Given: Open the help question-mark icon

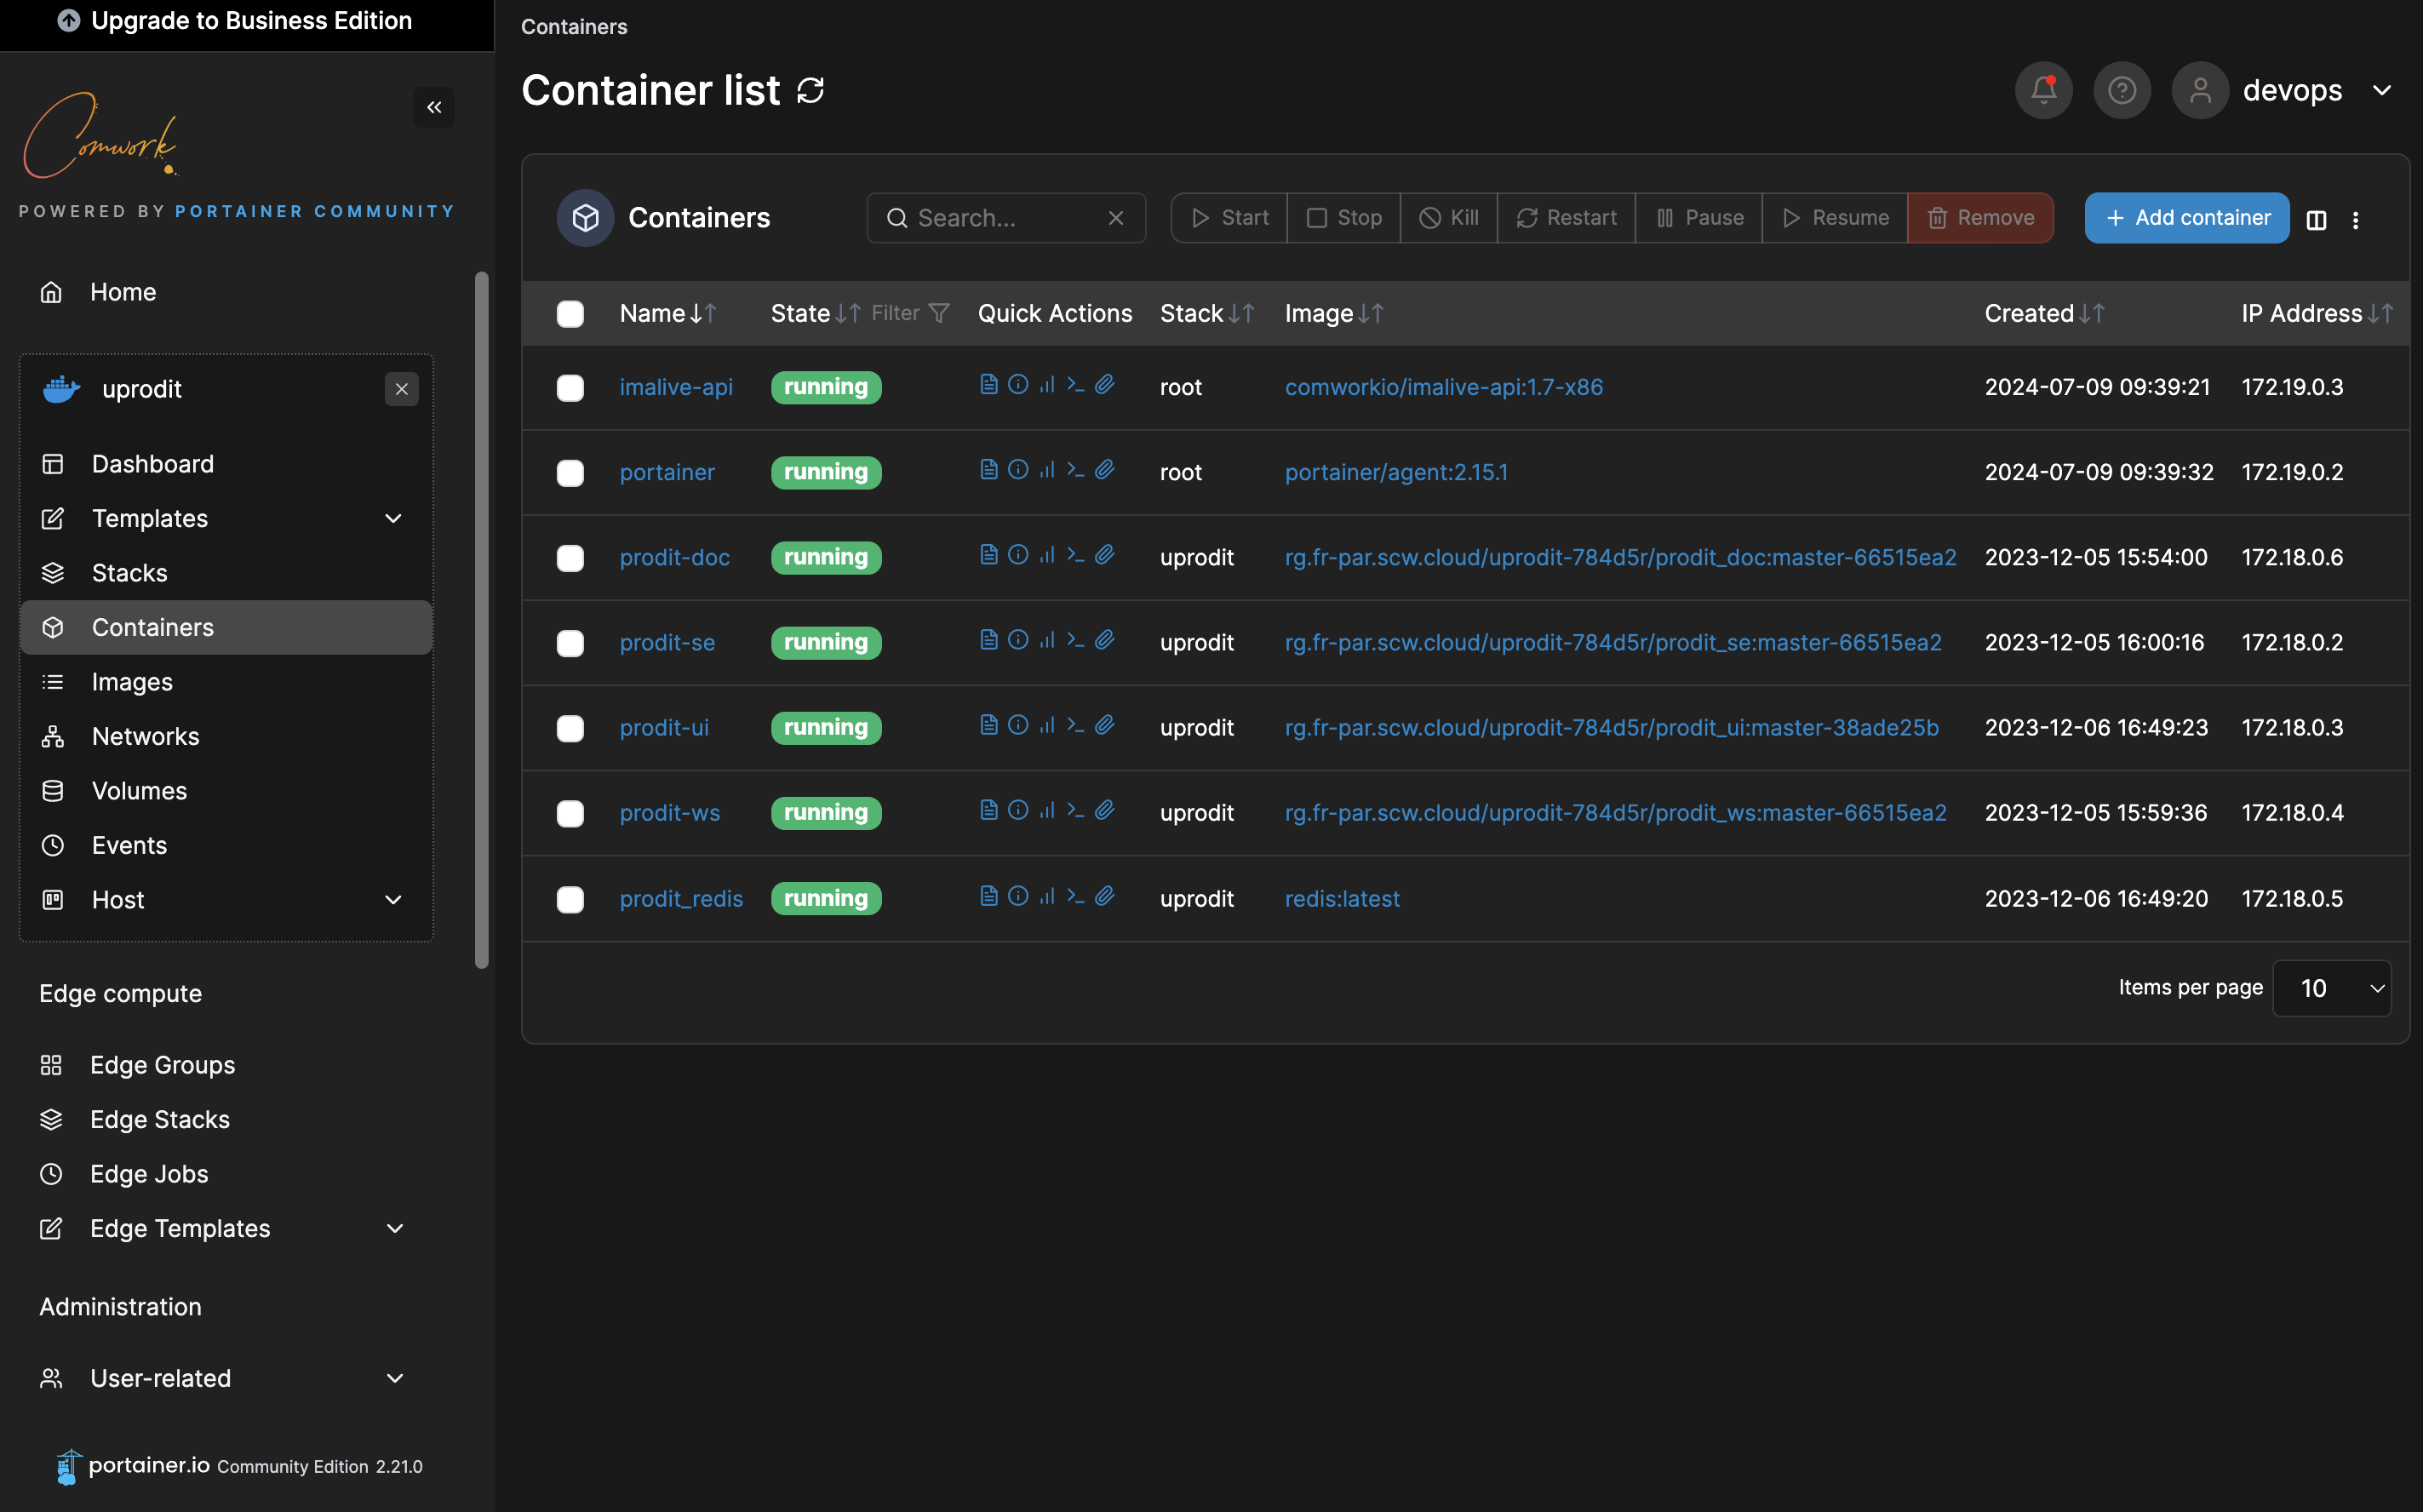Looking at the screenshot, I should tap(2122, 91).
